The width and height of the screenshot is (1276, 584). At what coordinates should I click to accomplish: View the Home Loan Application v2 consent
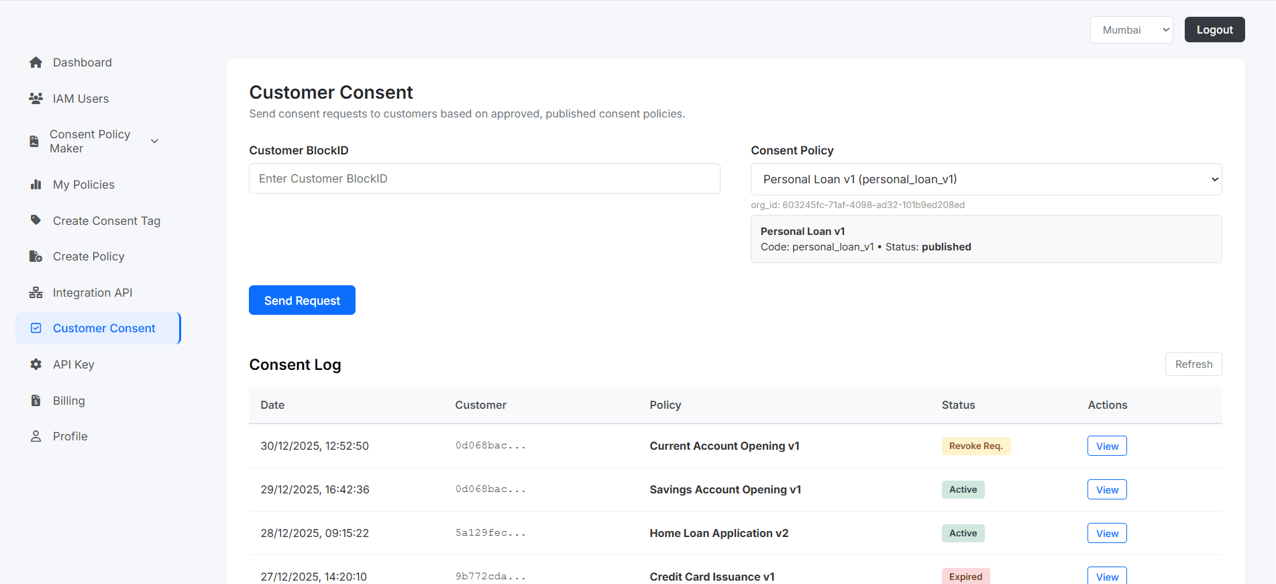pyautogui.click(x=1107, y=533)
